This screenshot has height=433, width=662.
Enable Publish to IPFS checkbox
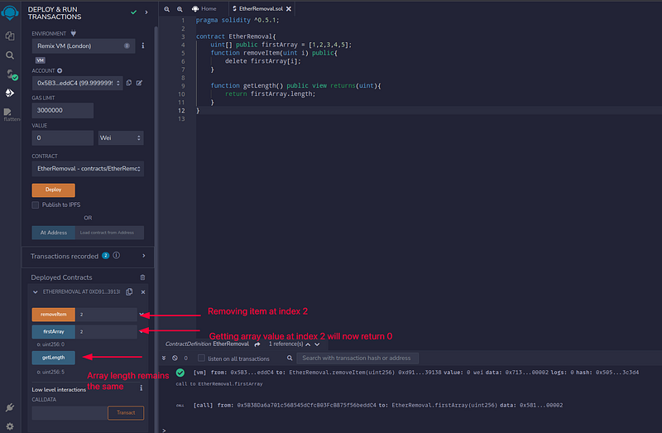coord(36,204)
